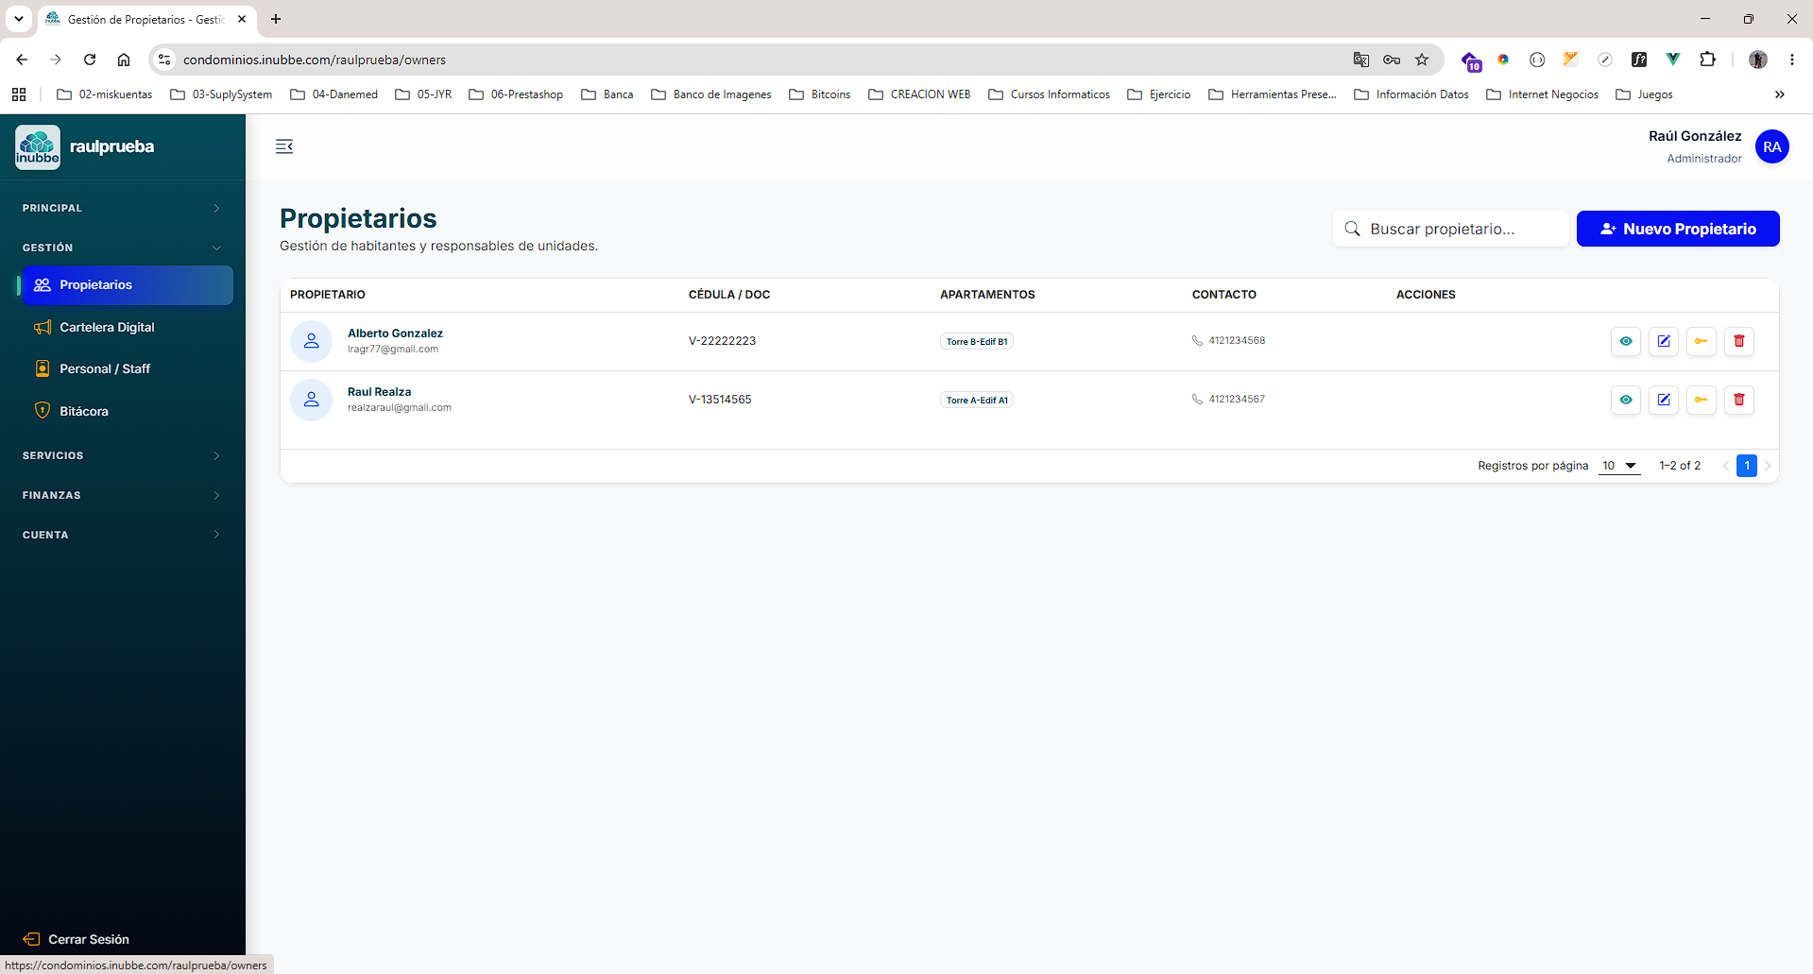The image size is (1813, 974).
Task: Expand the PRINCIPAL sidebar section
Action: 123,208
